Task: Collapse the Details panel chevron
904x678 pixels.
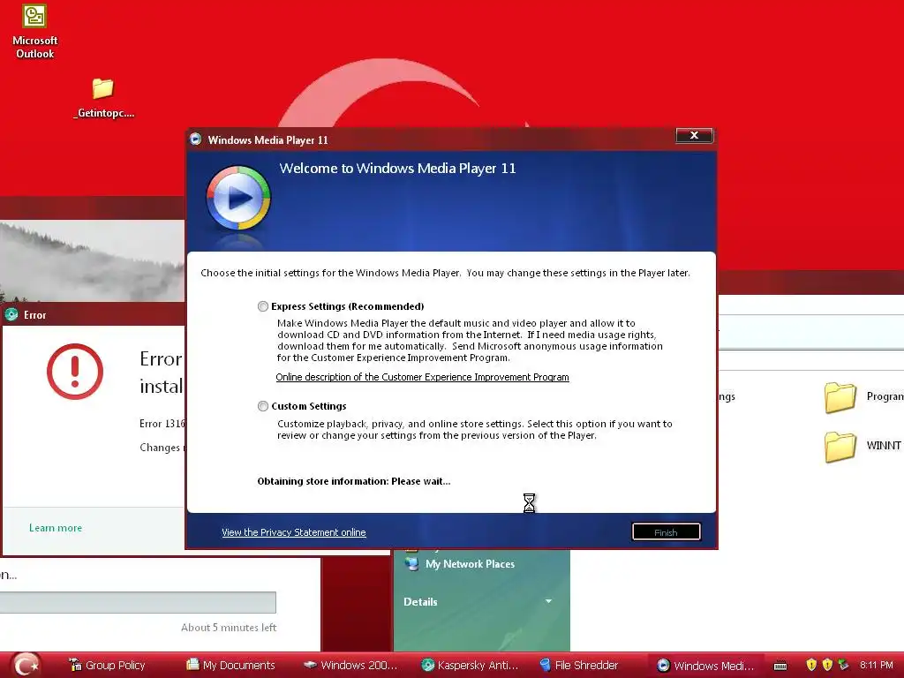Action: [548, 601]
